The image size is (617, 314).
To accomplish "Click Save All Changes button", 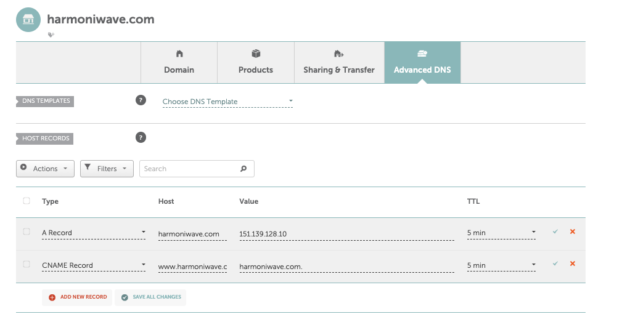I will click(x=150, y=297).
